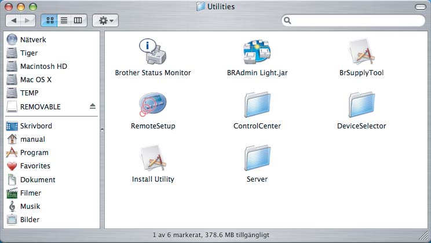431x243 pixels.
Task: Open the Server folder icon
Action: (x=257, y=158)
